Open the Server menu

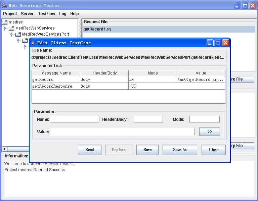click(x=27, y=14)
